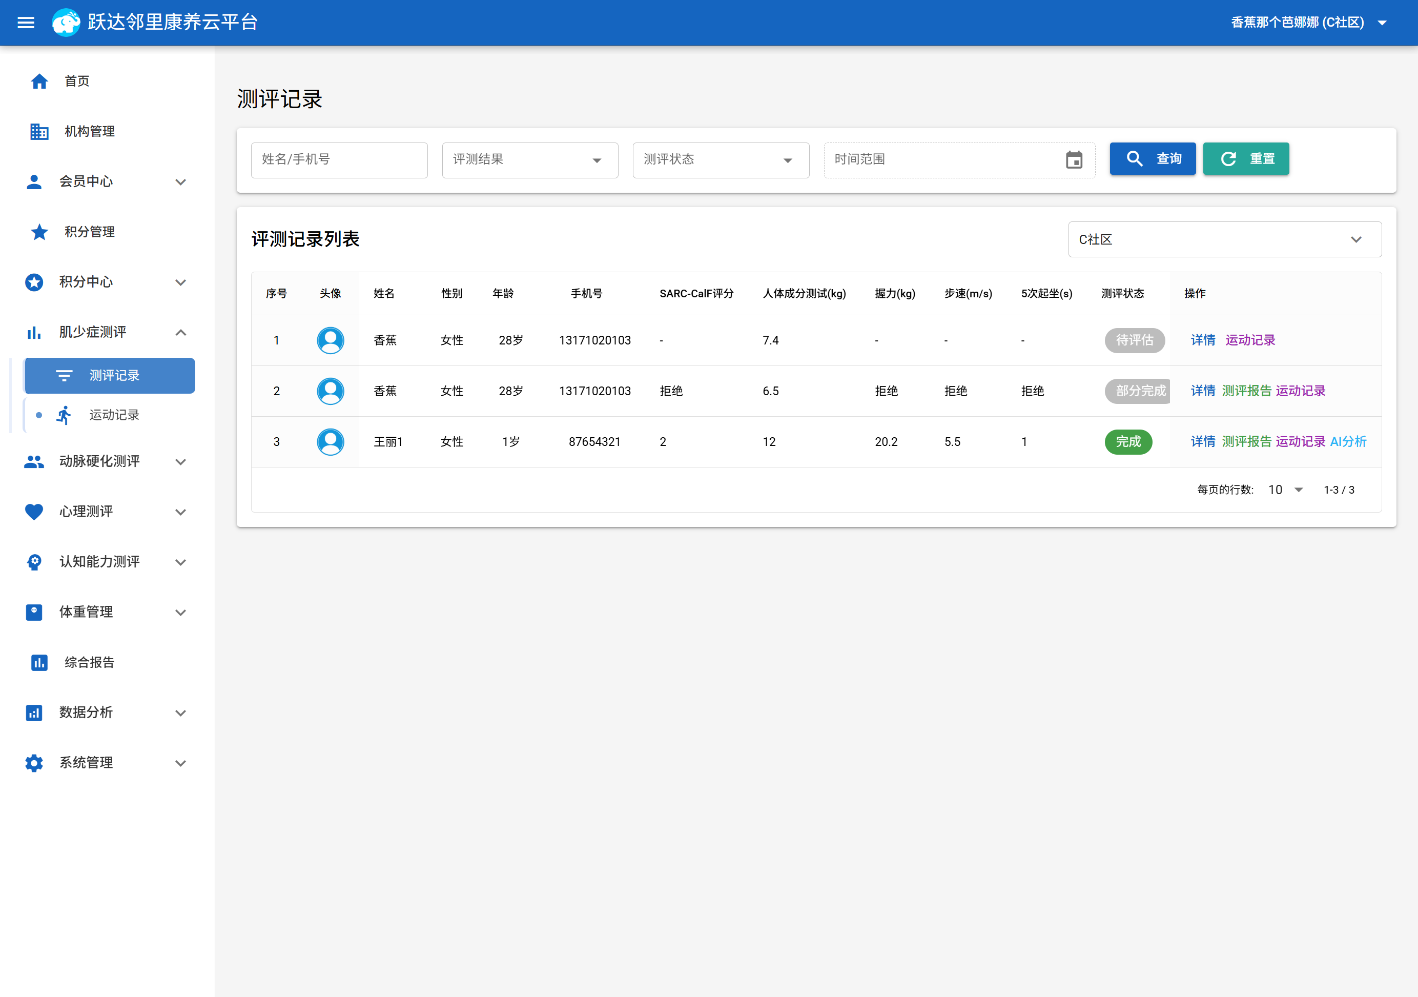
Task: Open 运动记录 link for row 2
Action: tap(1301, 391)
